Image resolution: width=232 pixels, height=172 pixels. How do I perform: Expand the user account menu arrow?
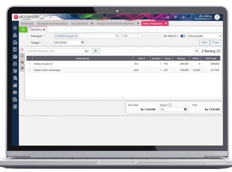point(221,17)
